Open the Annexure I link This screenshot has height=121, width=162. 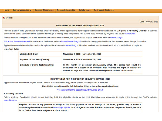pyautogui.click(x=130, y=34)
